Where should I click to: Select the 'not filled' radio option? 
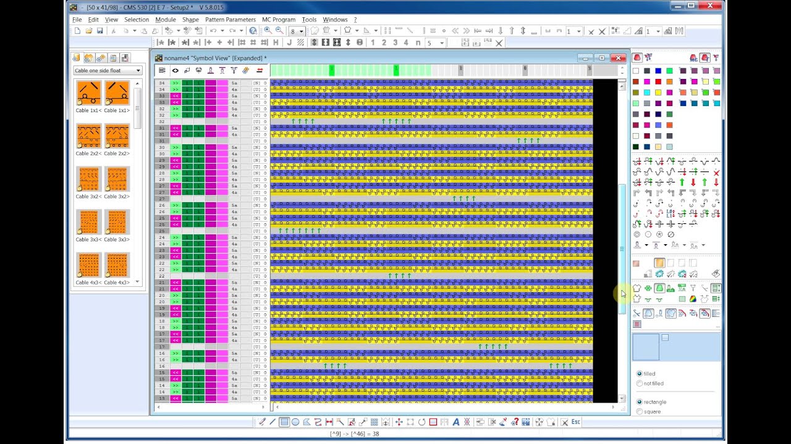(x=640, y=384)
